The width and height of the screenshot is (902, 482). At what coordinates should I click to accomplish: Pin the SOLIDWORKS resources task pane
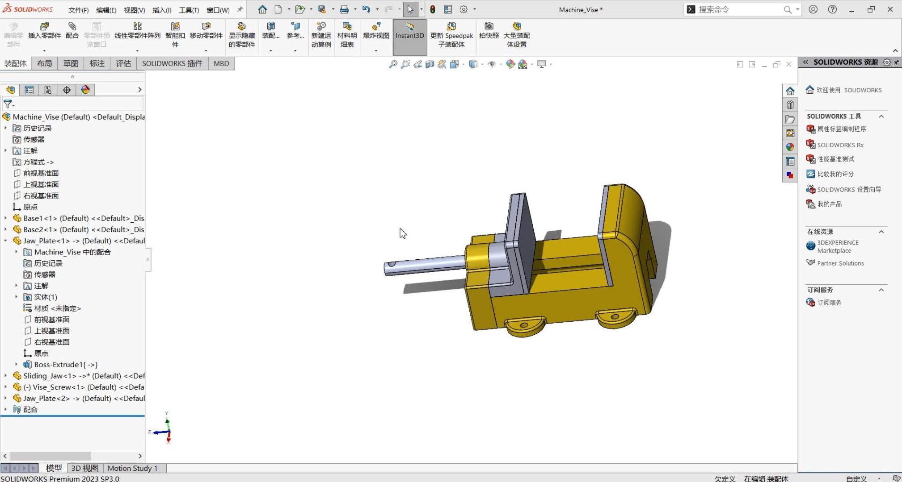pyautogui.click(x=896, y=62)
